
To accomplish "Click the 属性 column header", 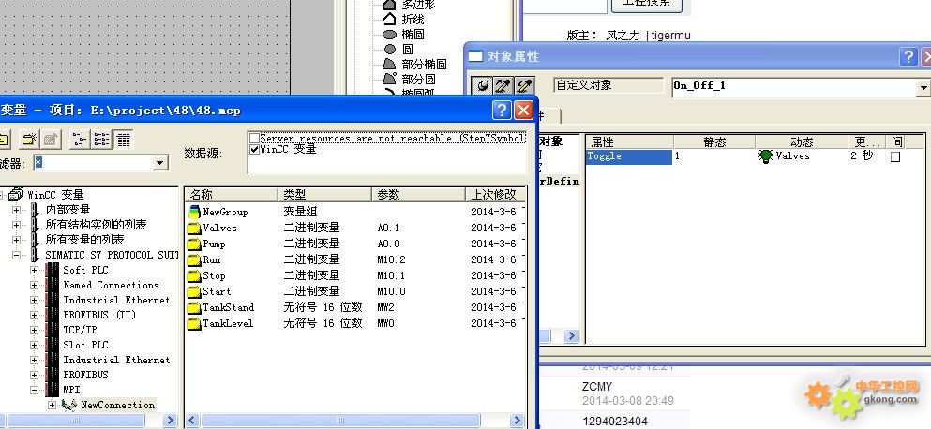I will (629, 141).
